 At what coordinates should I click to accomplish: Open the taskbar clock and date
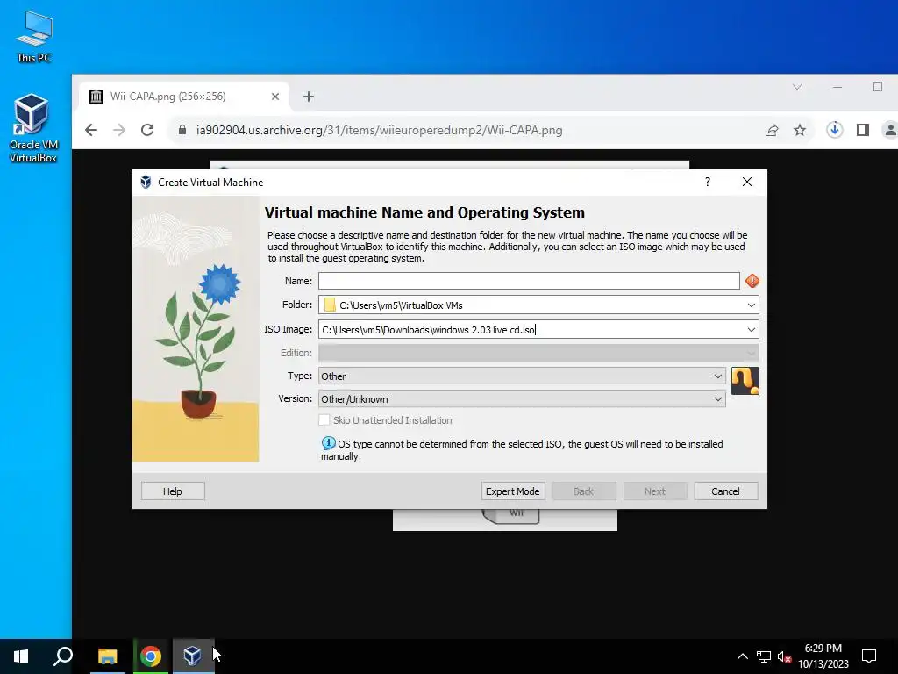pos(823,656)
